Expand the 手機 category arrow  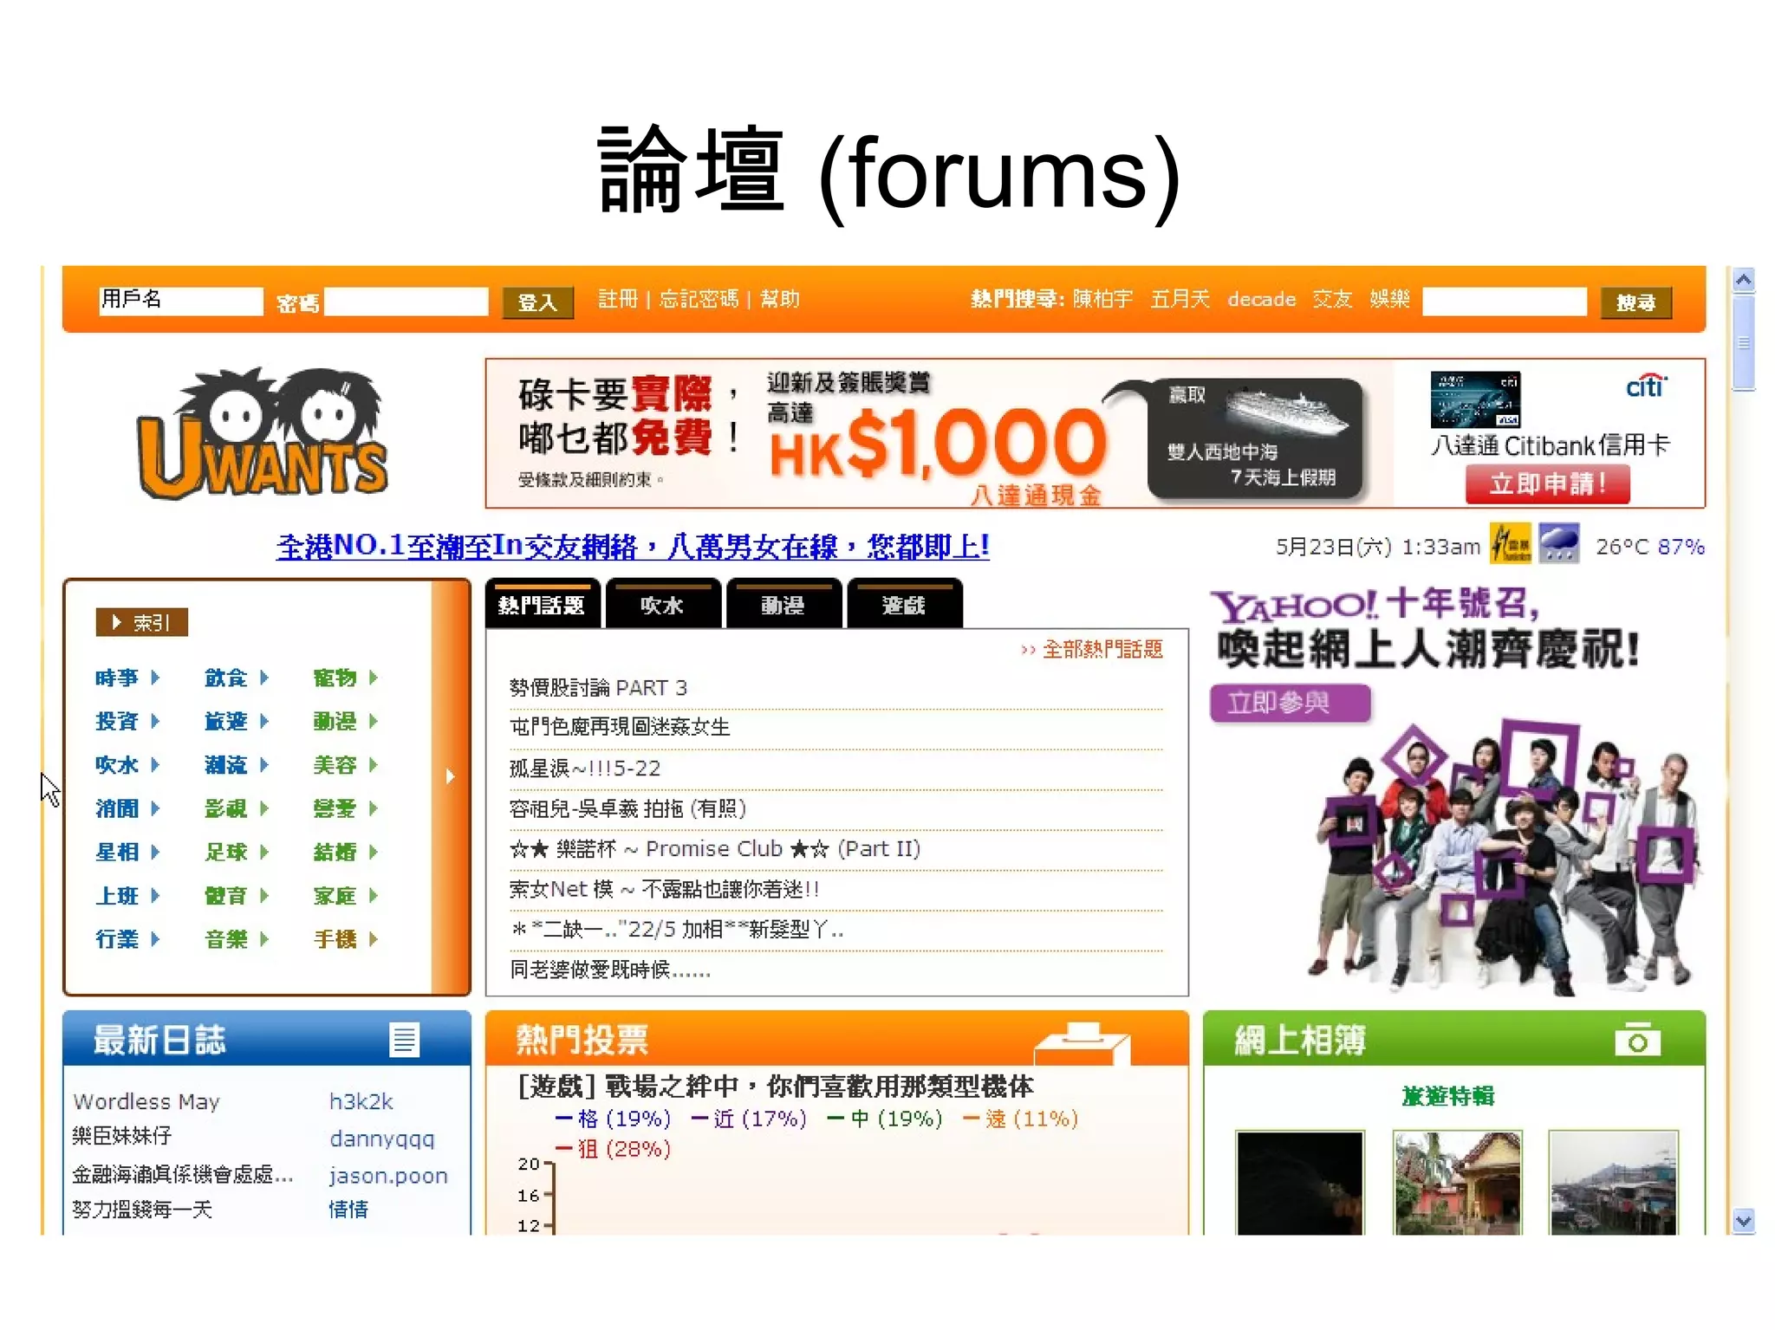click(374, 938)
